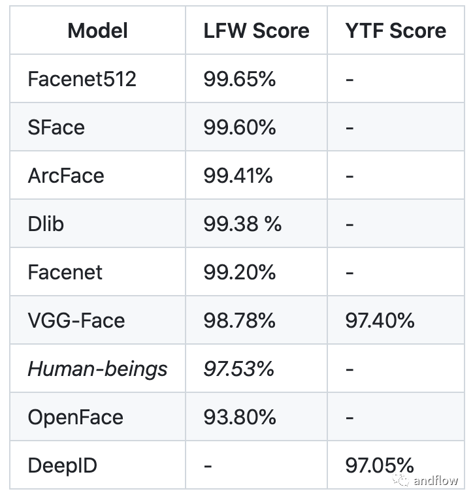Select the italic Human-beings cell

97,369
